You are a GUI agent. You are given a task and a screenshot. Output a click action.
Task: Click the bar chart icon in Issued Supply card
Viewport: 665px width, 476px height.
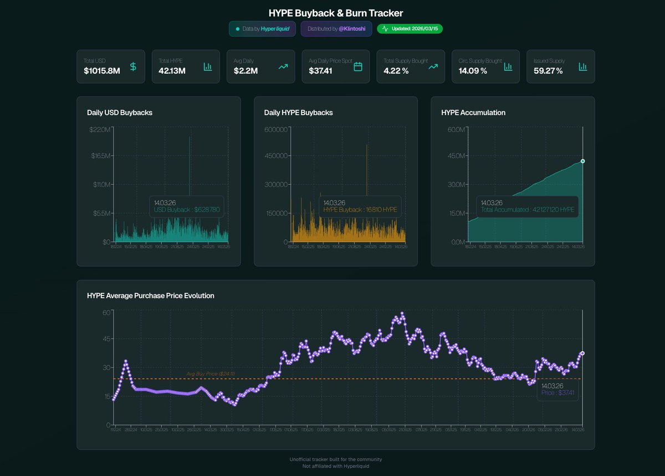(583, 66)
